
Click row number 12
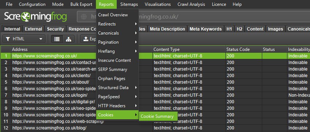coord(6,128)
